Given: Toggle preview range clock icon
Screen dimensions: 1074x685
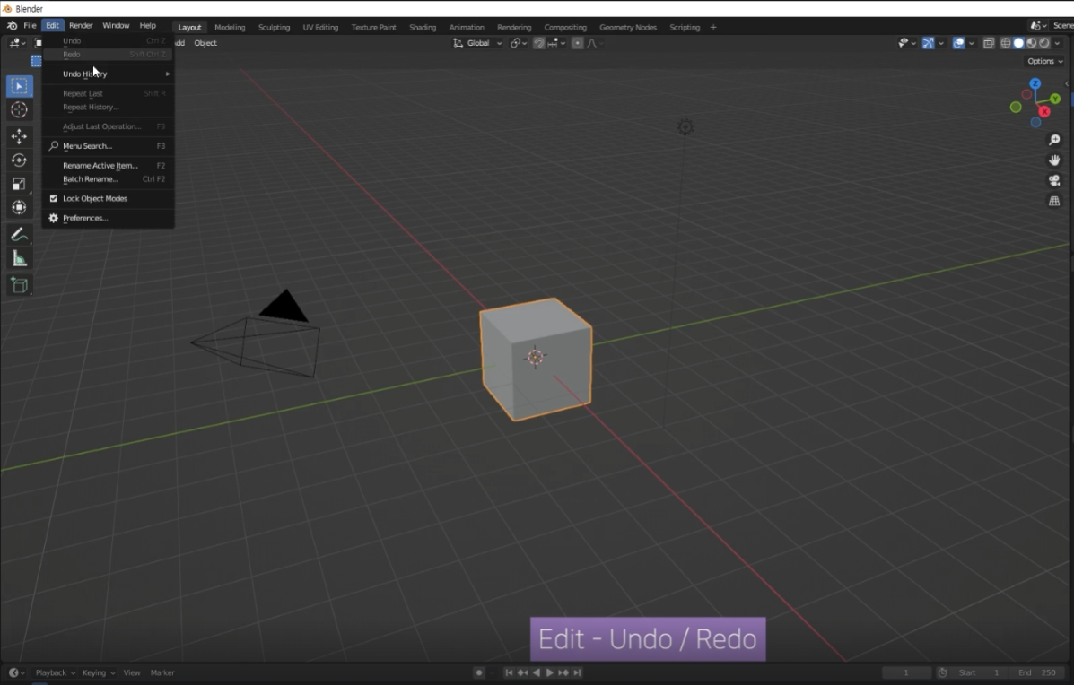Looking at the screenshot, I should 942,672.
